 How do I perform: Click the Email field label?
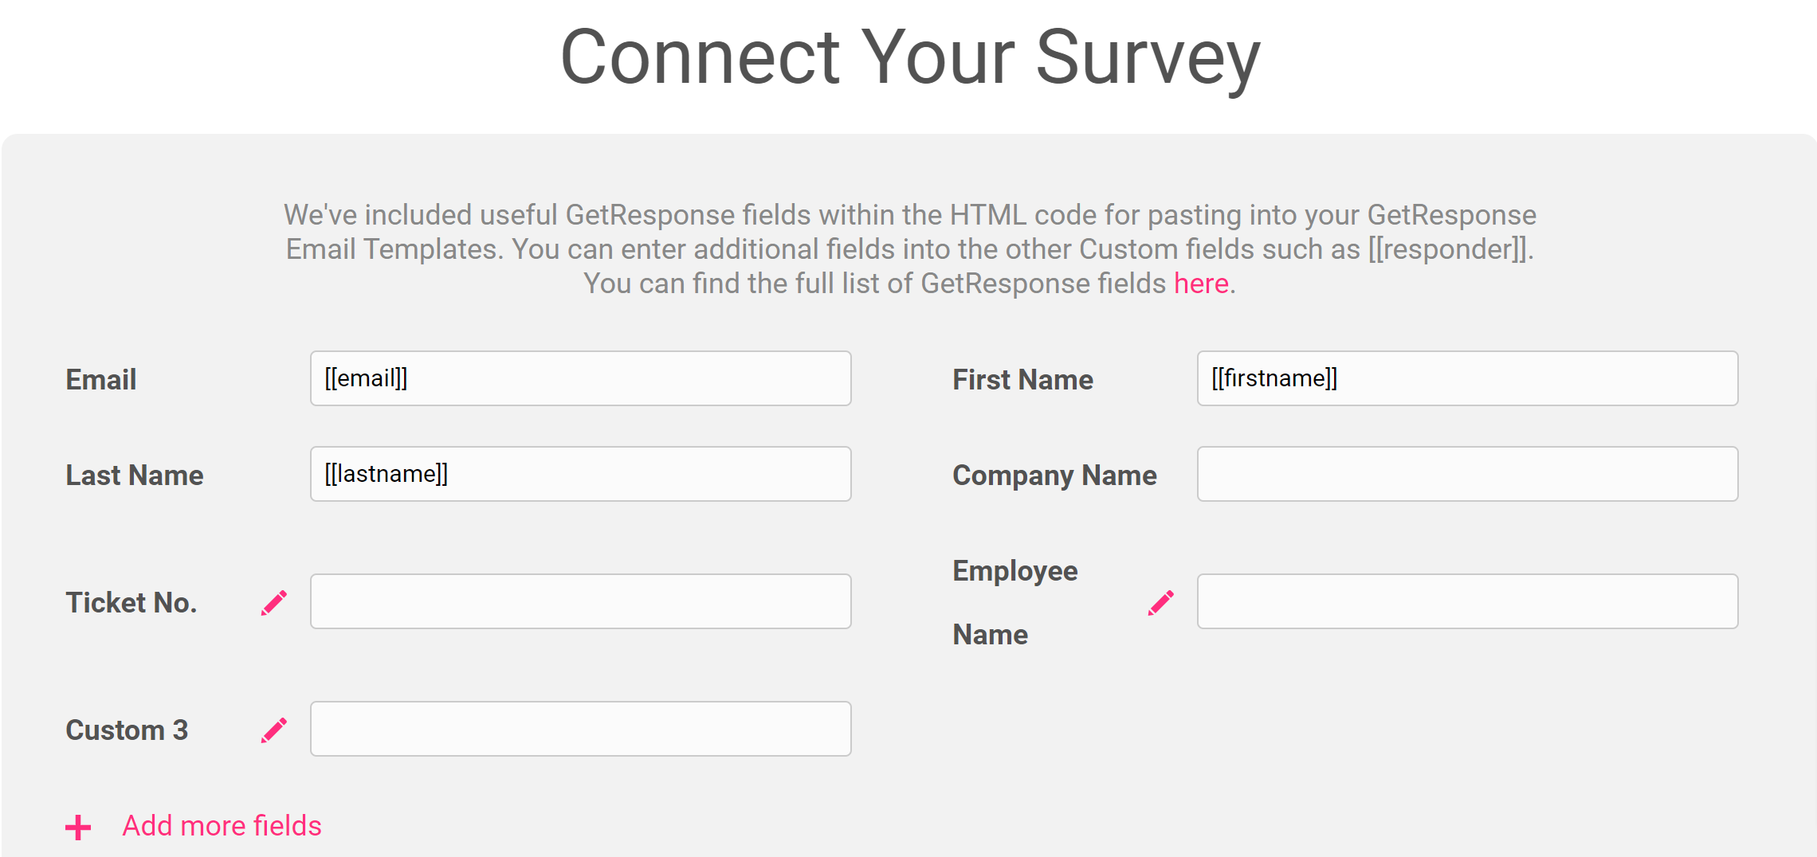pos(101,380)
